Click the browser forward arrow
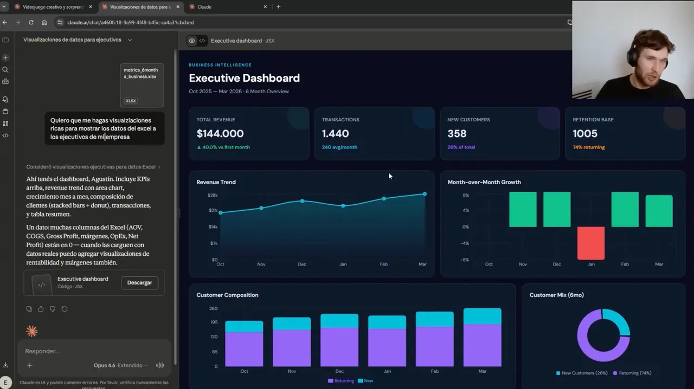This screenshot has width=694, height=389. pyautogui.click(x=18, y=22)
